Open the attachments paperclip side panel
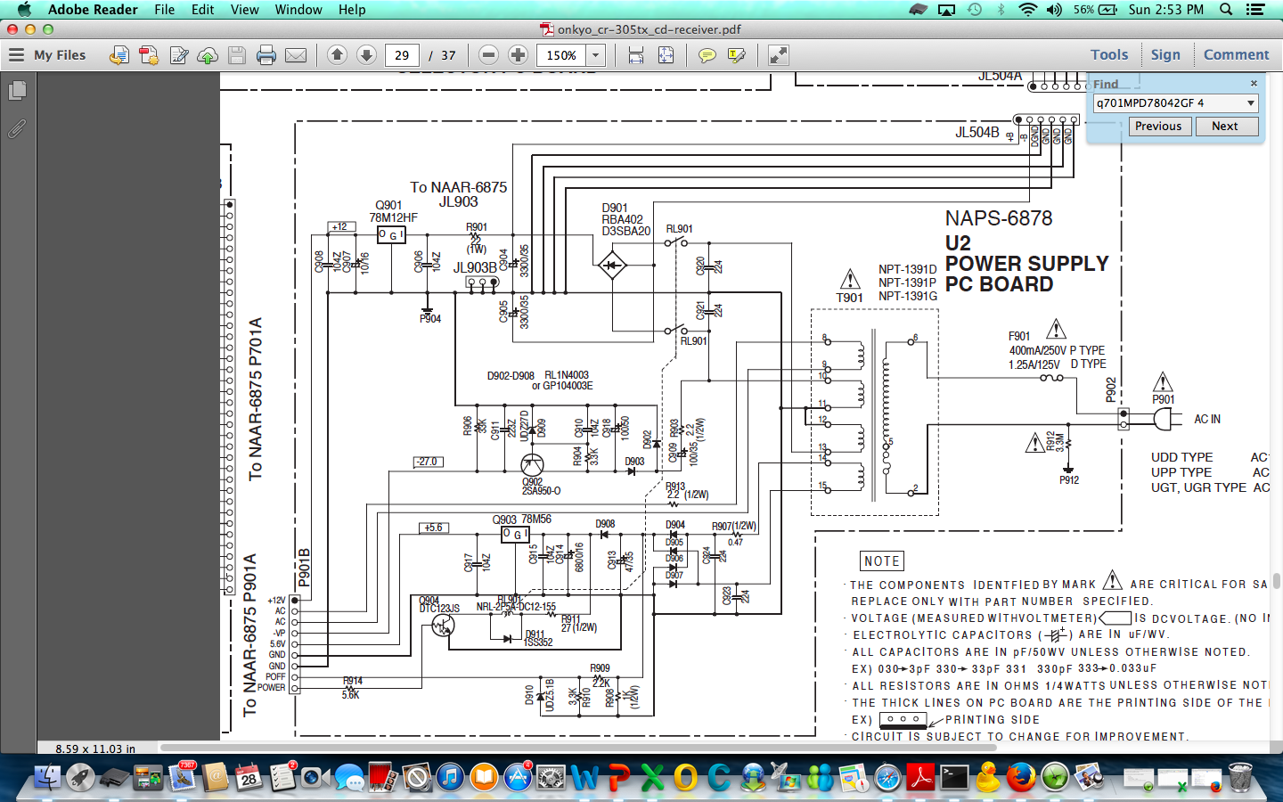1283x802 pixels. (17, 129)
